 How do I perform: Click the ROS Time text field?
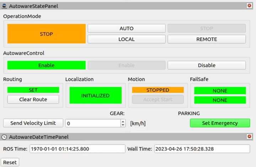pyautogui.click(x=78, y=149)
